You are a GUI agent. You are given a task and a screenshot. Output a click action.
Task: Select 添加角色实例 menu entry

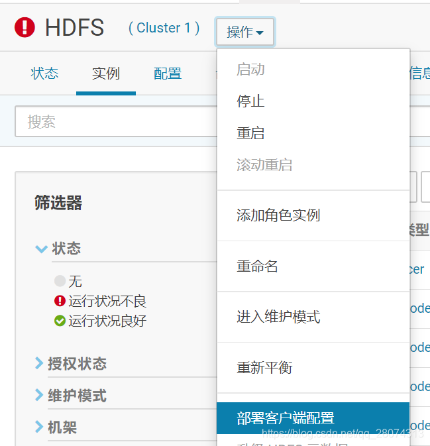coord(313,215)
